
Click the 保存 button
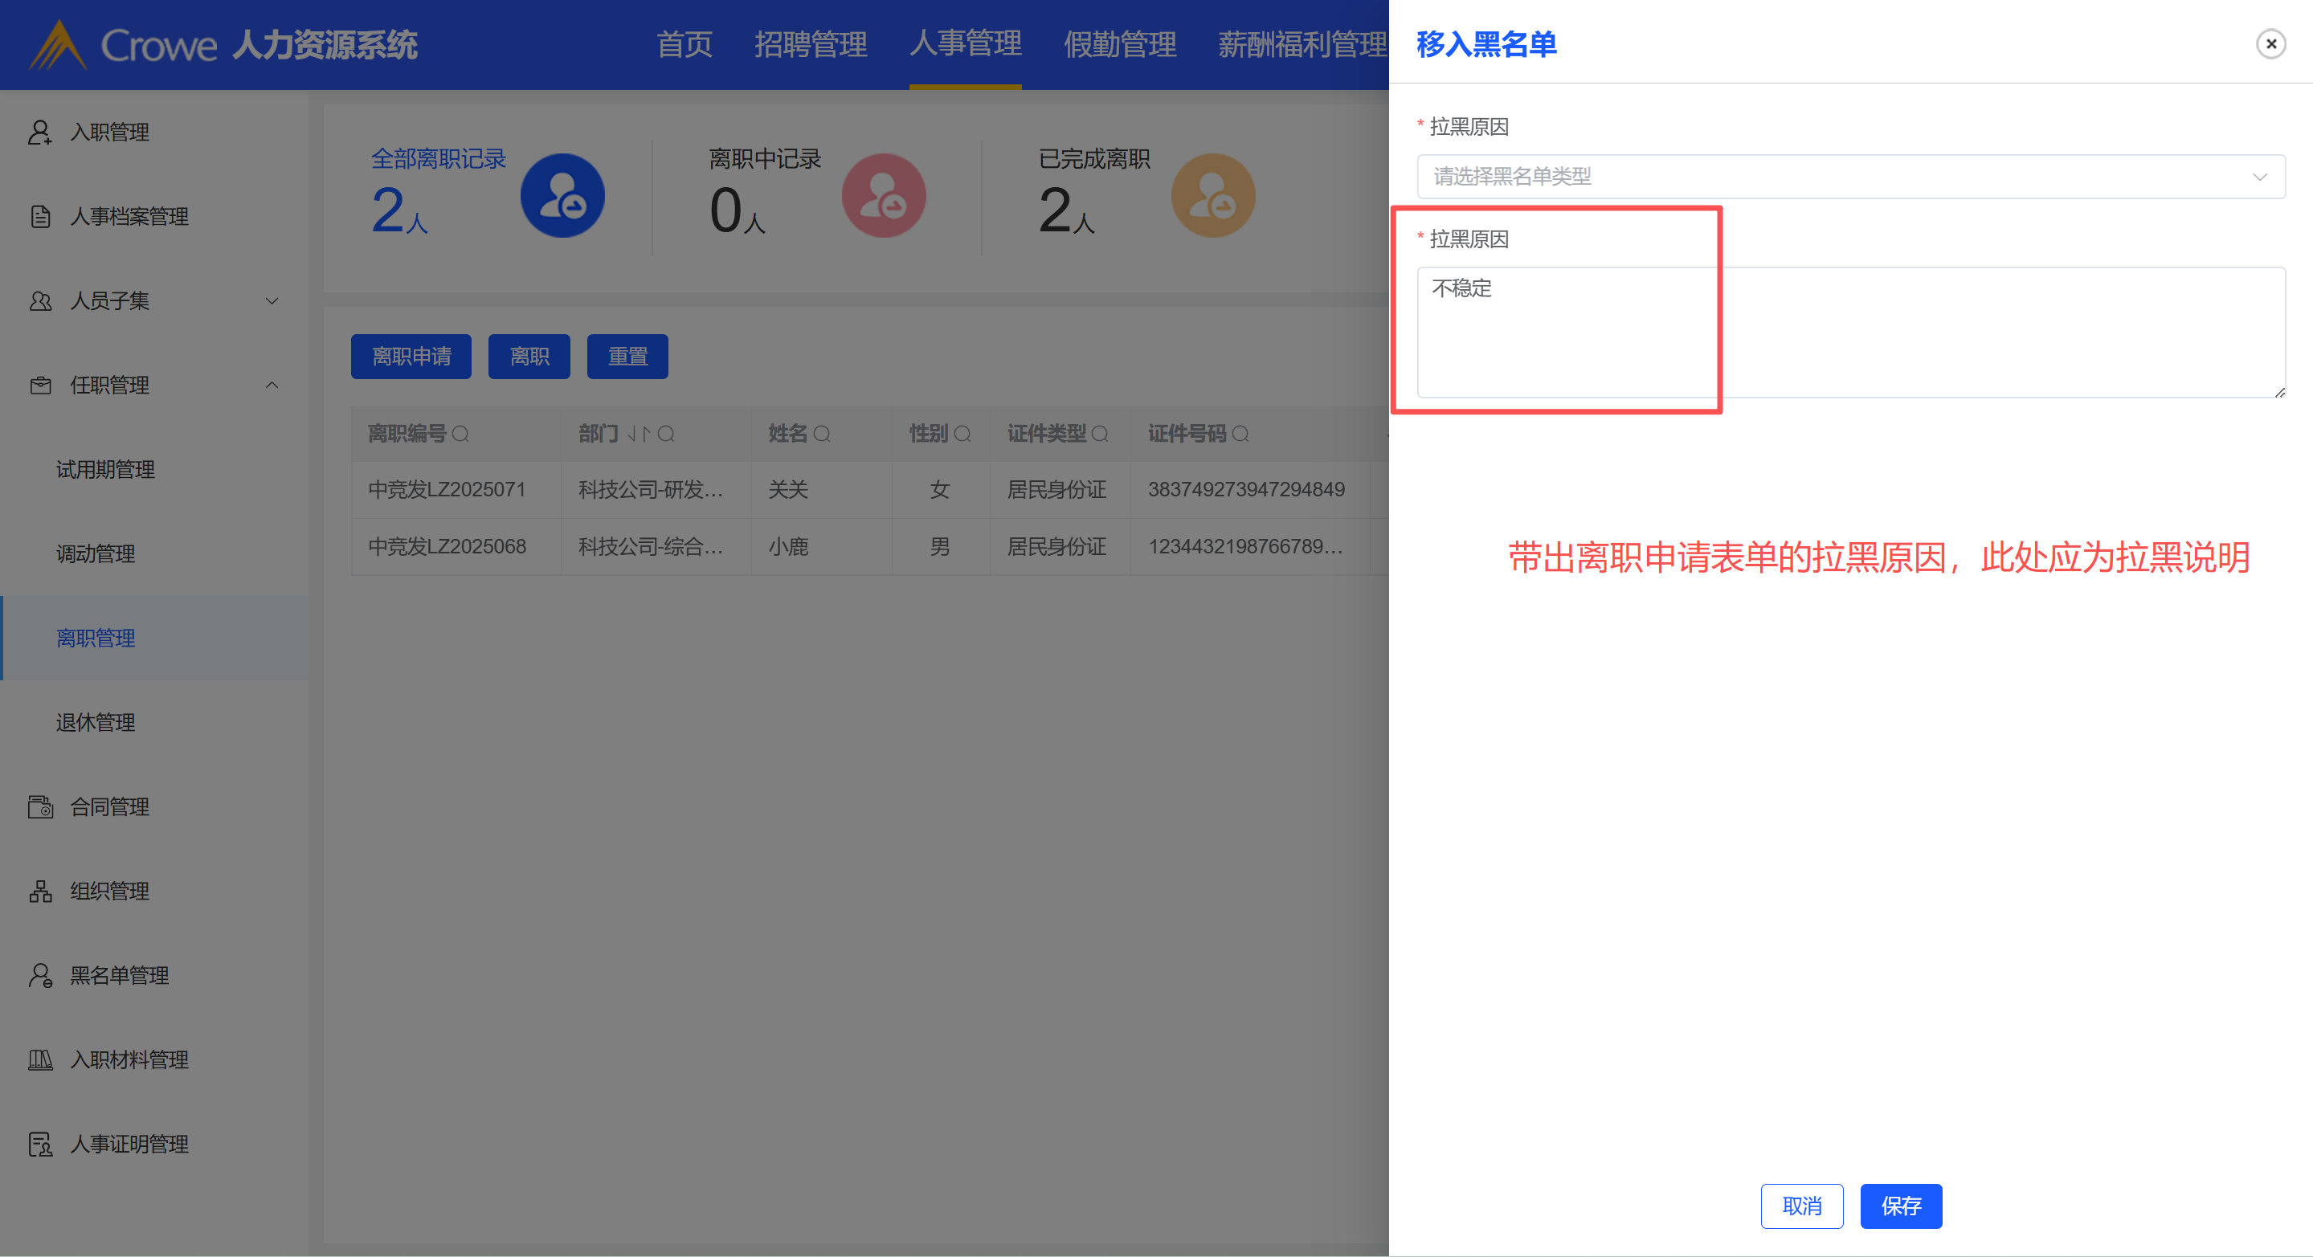coord(1900,1206)
